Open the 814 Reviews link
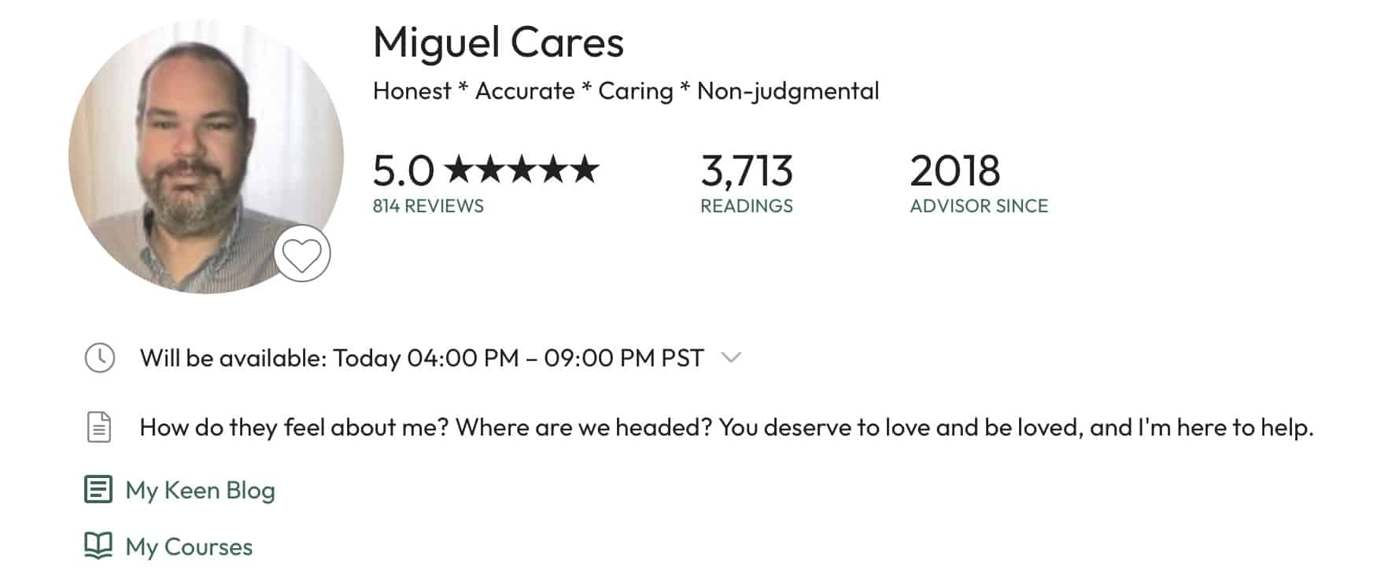This screenshot has height=585, width=1377. (x=428, y=206)
